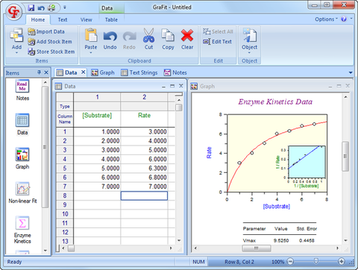
Task: Click the Edit Text button
Action: [217, 42]
